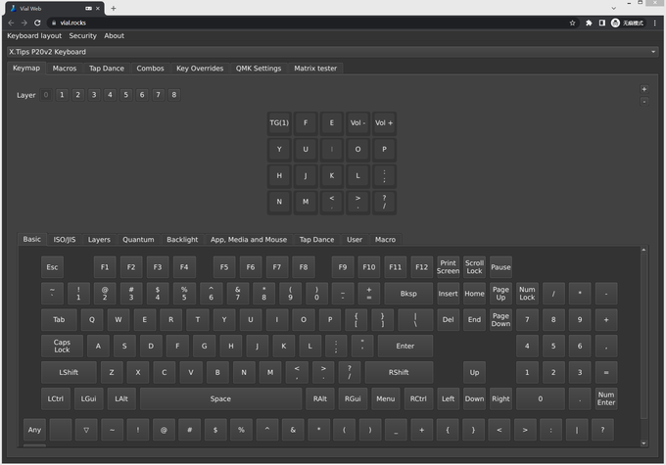Switch to Layer 8
Screen dimensions: 666x465
[174, 95]
